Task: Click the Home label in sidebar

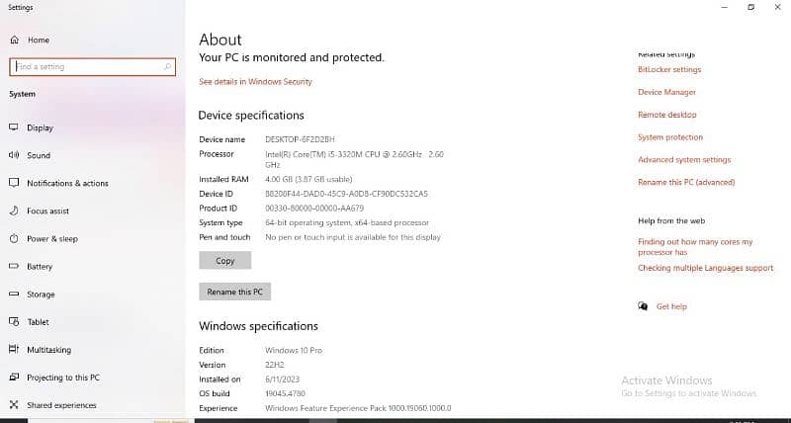Action: click(x=39, y=40)
